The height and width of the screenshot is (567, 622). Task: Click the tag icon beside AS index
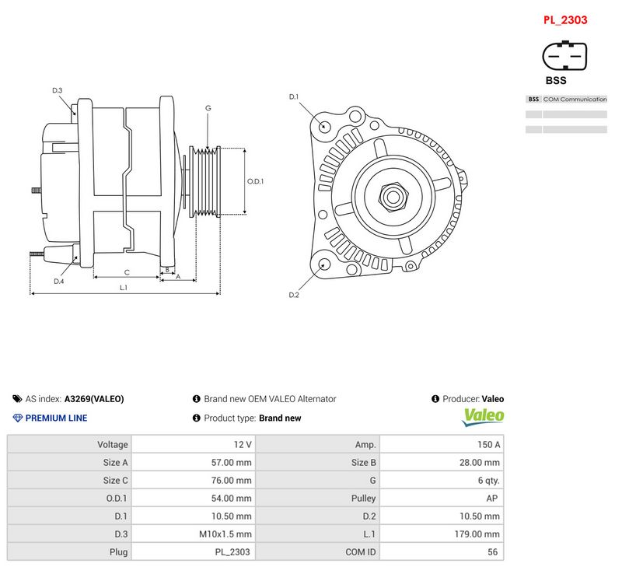(x=17, y=399)
